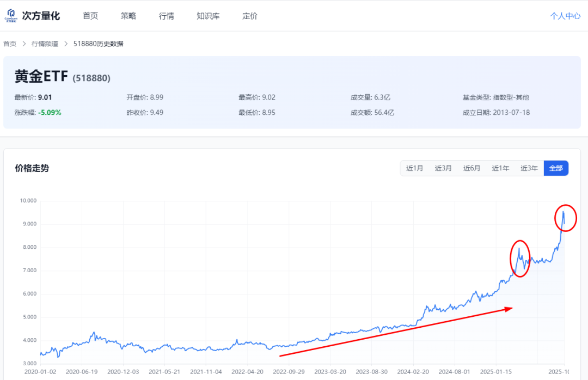Switch chart to 近1年 range
This screenshot has width=588, height=380.
tap(501, 168)
